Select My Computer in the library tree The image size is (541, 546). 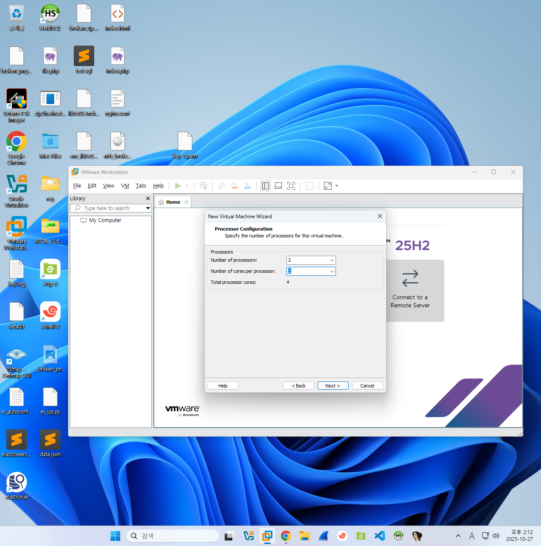point(105,220)
